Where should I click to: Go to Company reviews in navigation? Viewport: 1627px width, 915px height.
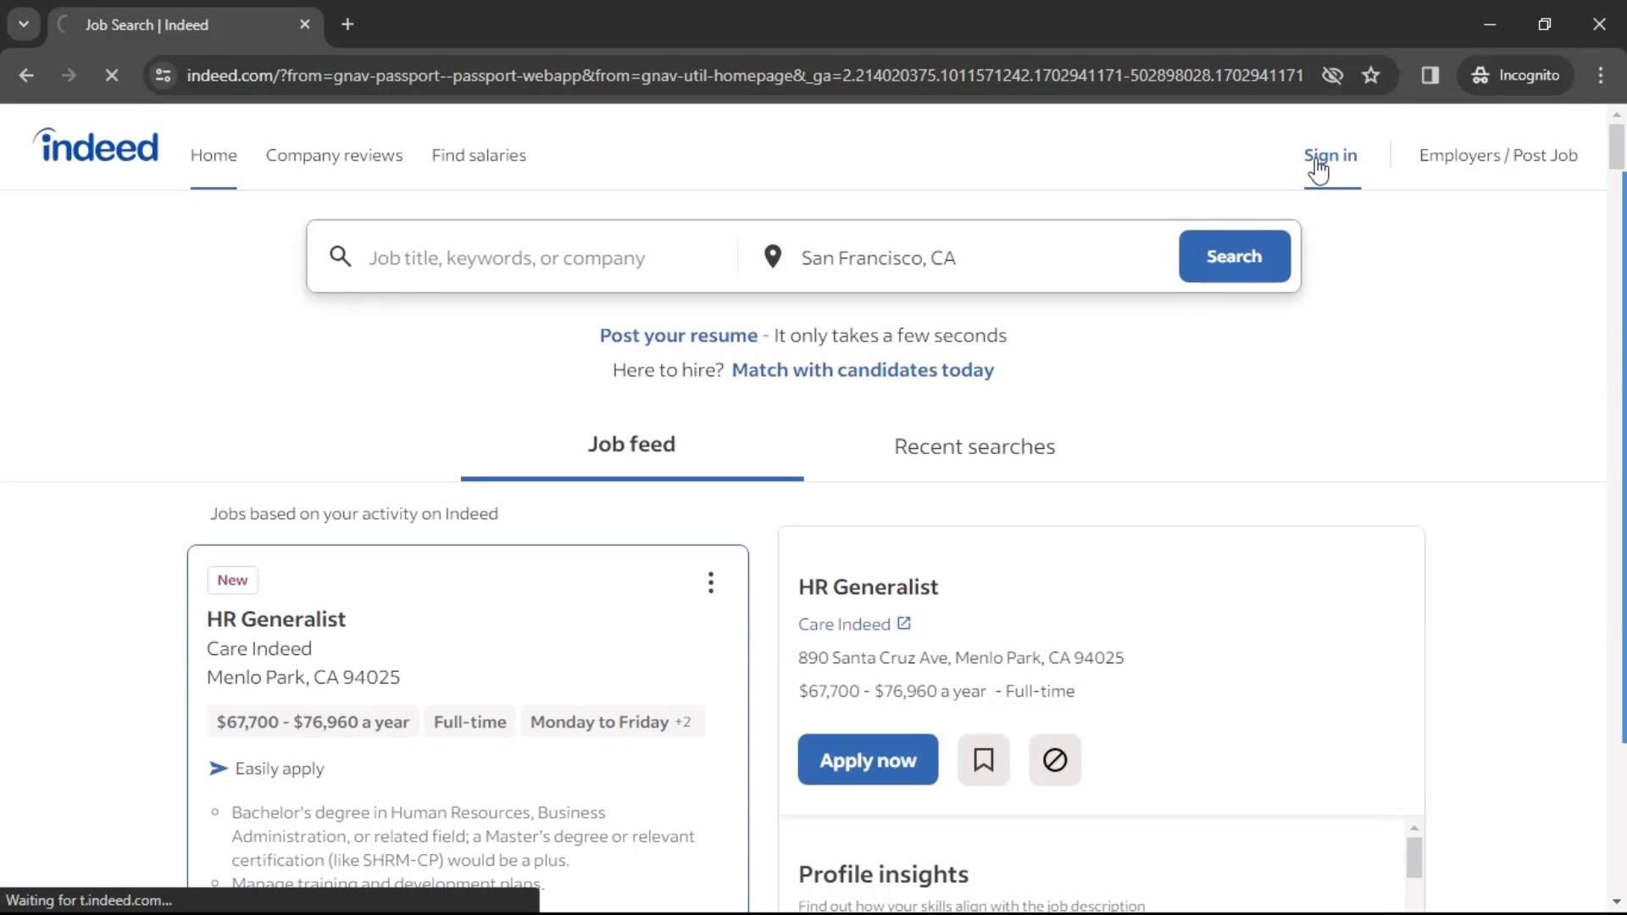(x=334, y=155)
